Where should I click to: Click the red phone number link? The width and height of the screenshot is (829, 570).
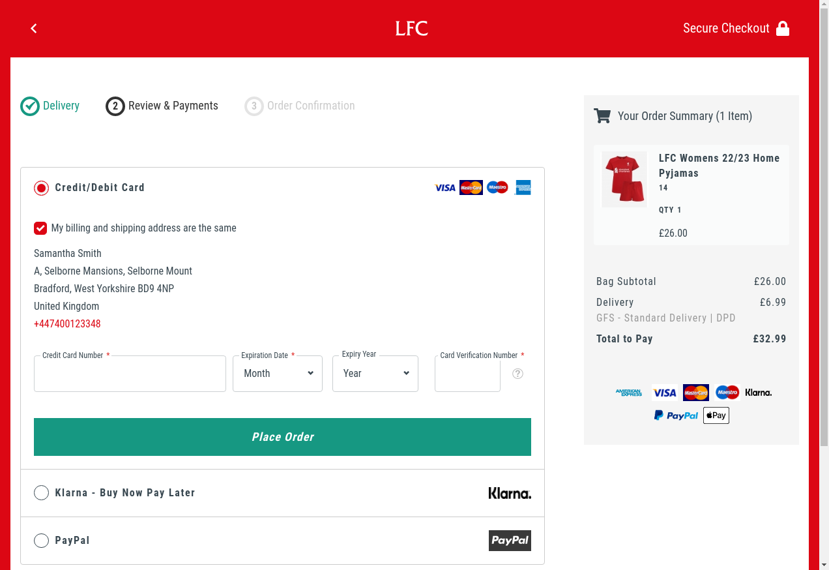pos(67,324)
